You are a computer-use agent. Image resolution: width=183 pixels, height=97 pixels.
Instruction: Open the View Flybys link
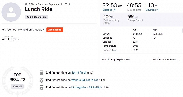[9, 39]
